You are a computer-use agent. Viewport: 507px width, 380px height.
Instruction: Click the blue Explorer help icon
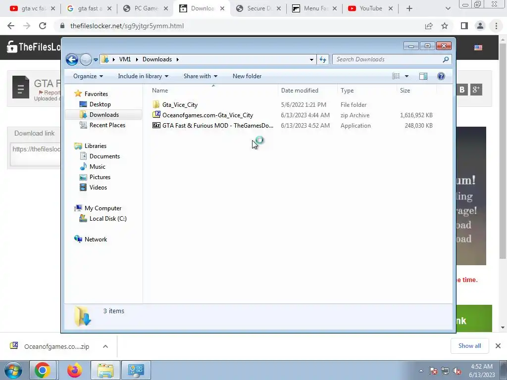tap(441, 76)
